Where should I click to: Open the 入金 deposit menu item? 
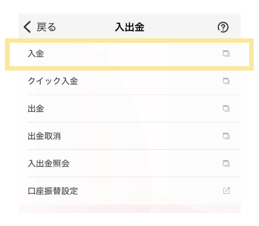(x=36, y=54)
